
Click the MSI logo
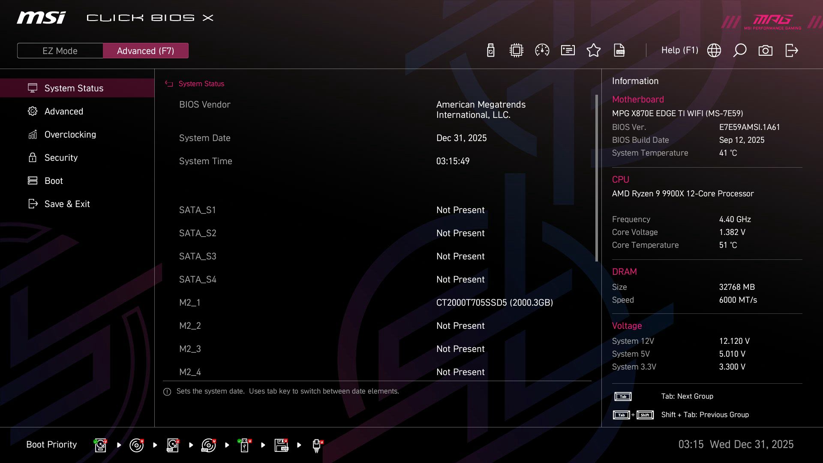pos(41,18)
